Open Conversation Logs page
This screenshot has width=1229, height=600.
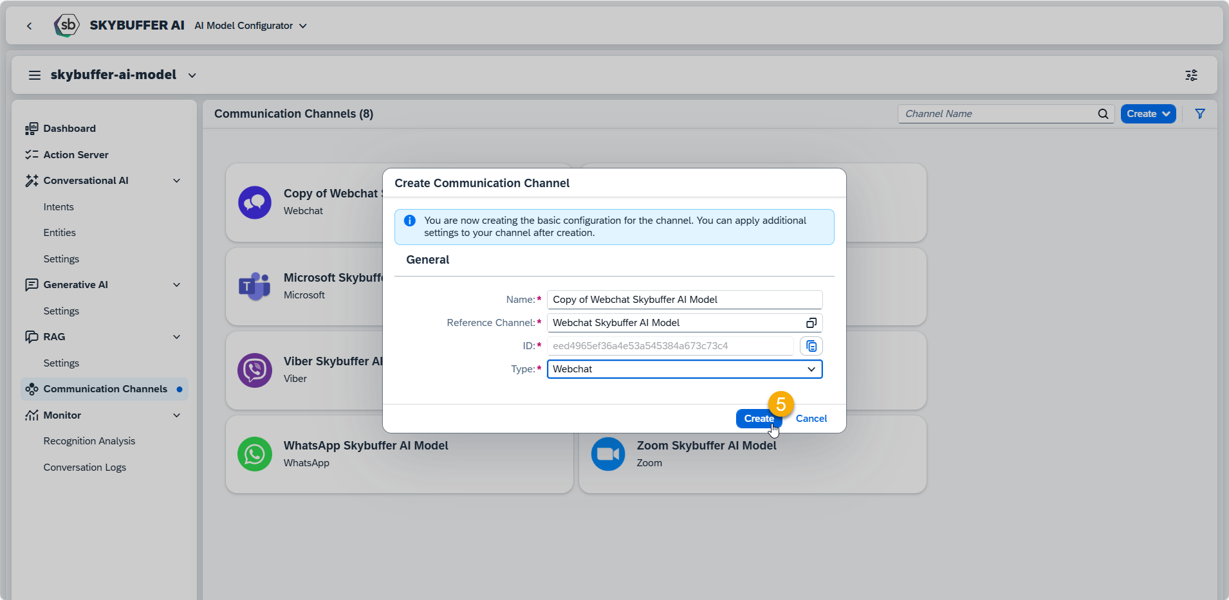pos(84,468)
